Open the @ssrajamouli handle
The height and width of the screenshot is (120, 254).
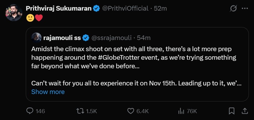coord(111,38)
